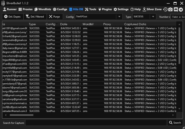The height and width of the screenshot is (129, 185).
Task: Open the Silver Zone tab
Action: pos(152,9)
